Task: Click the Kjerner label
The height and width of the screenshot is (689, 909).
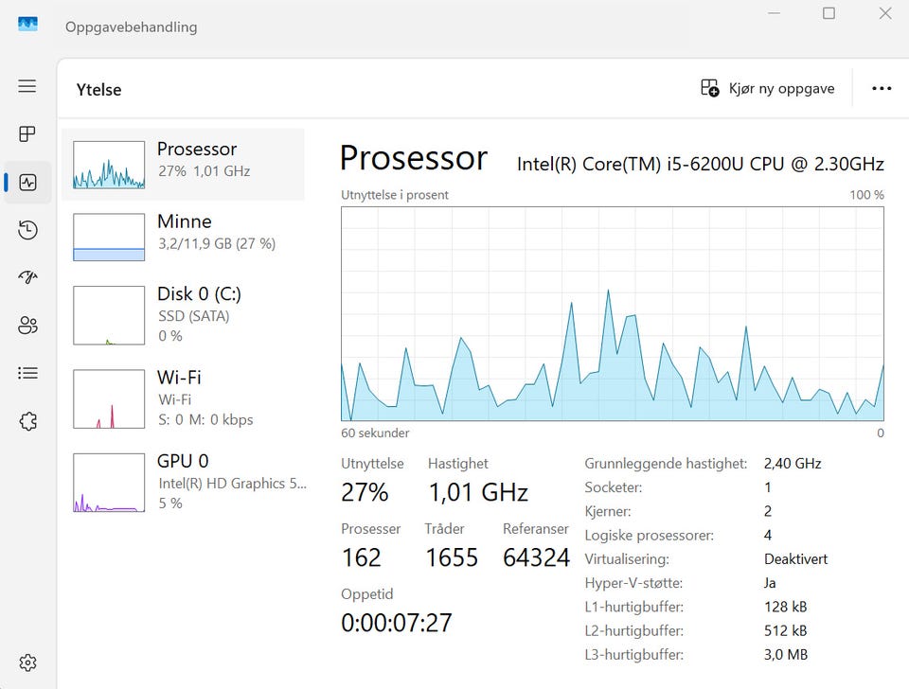Action: coord(608,511)
